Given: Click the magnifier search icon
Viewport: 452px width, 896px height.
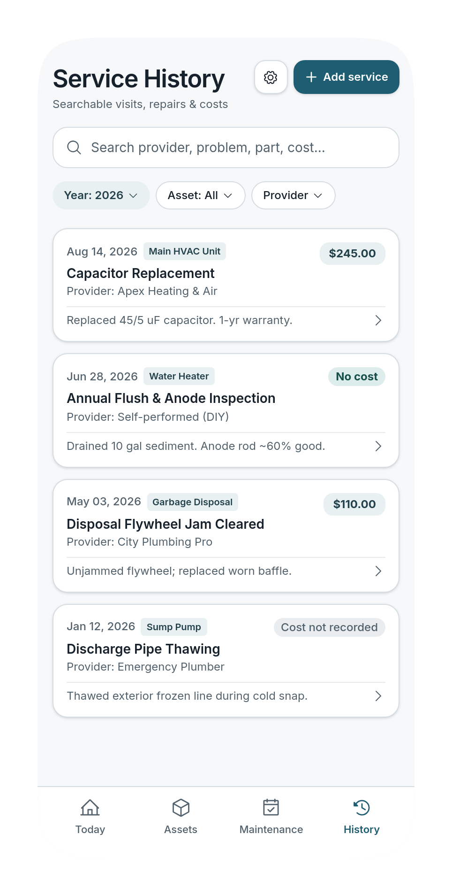Looking at the screenshot, I should (74, 147).
